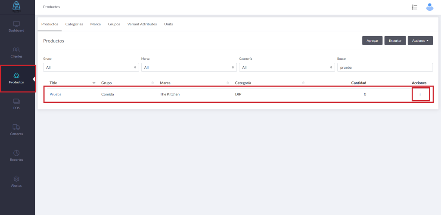
Task: Open three-dot actions menu for Prueba
Action: tap(420, 95)
